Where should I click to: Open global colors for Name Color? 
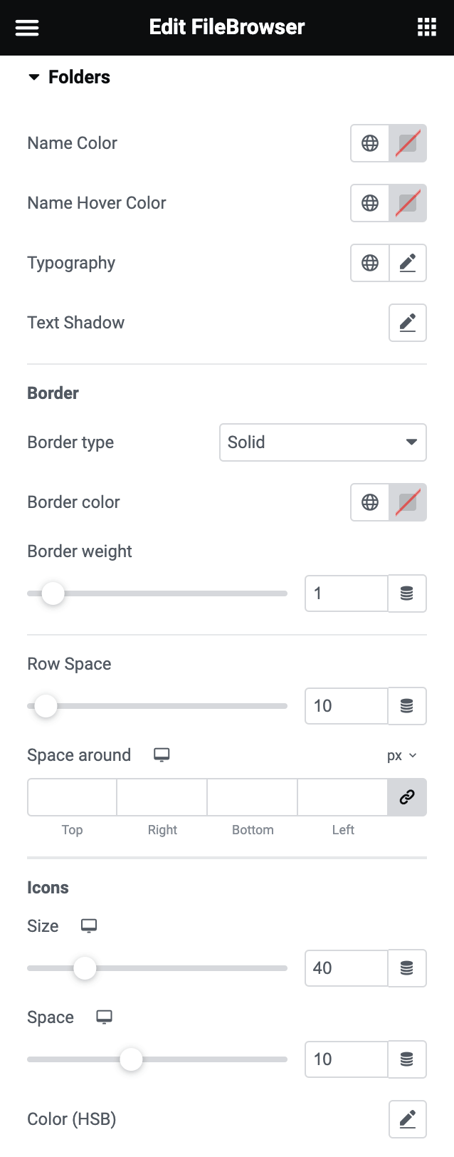[369, 143]
